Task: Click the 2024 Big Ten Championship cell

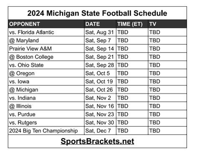Action: click(x=46, y=131)
